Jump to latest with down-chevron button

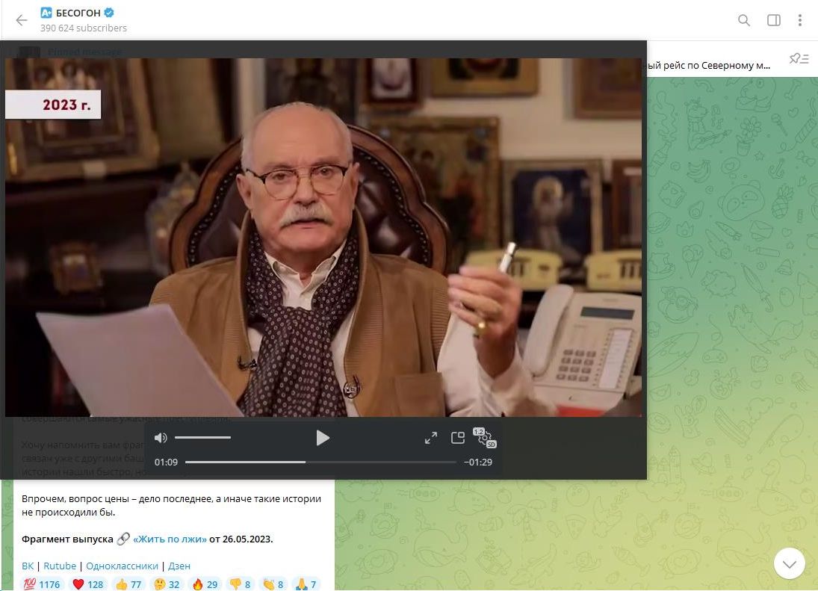[790, 563]
